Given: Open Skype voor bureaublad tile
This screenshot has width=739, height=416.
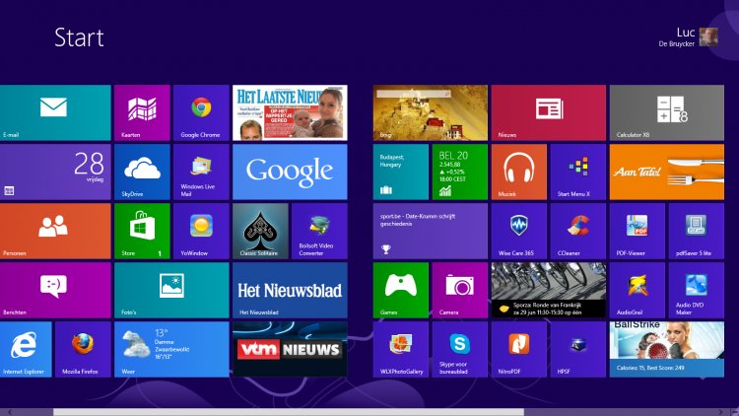Looking at the screenshot, I should tap(459, 348).
